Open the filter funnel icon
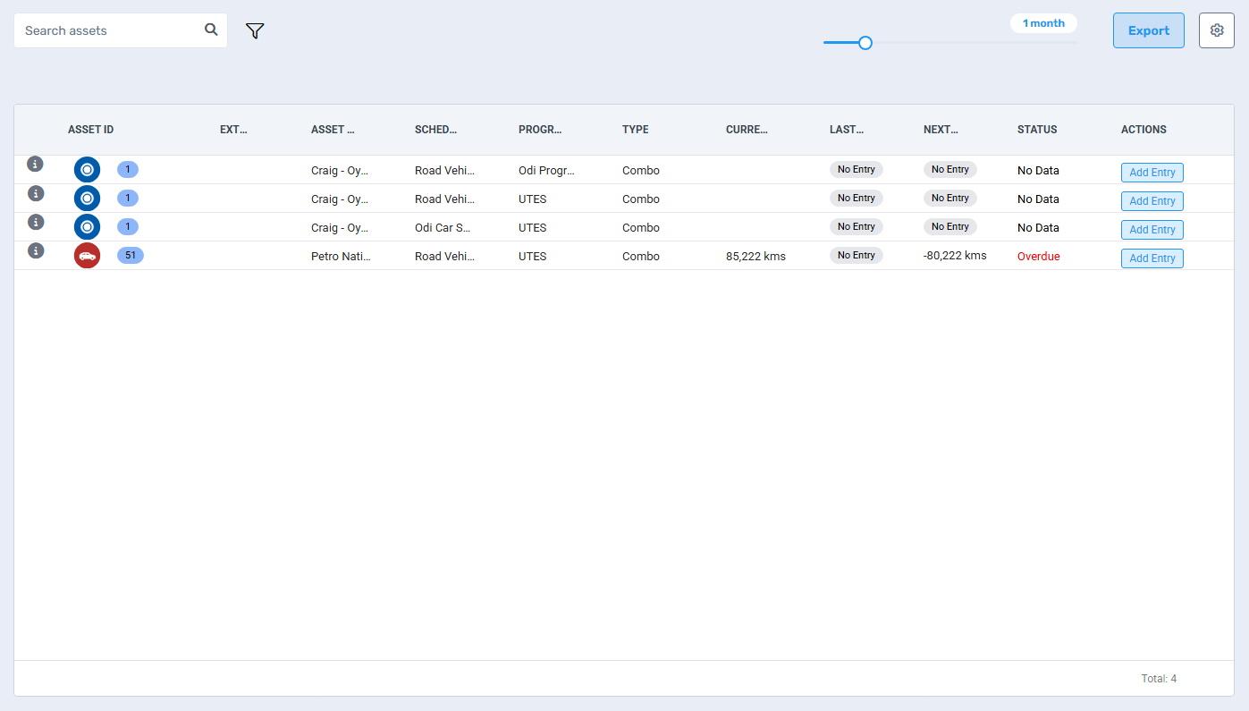The height and width of the screenshot is (711, 1249). tap(255, 31)
